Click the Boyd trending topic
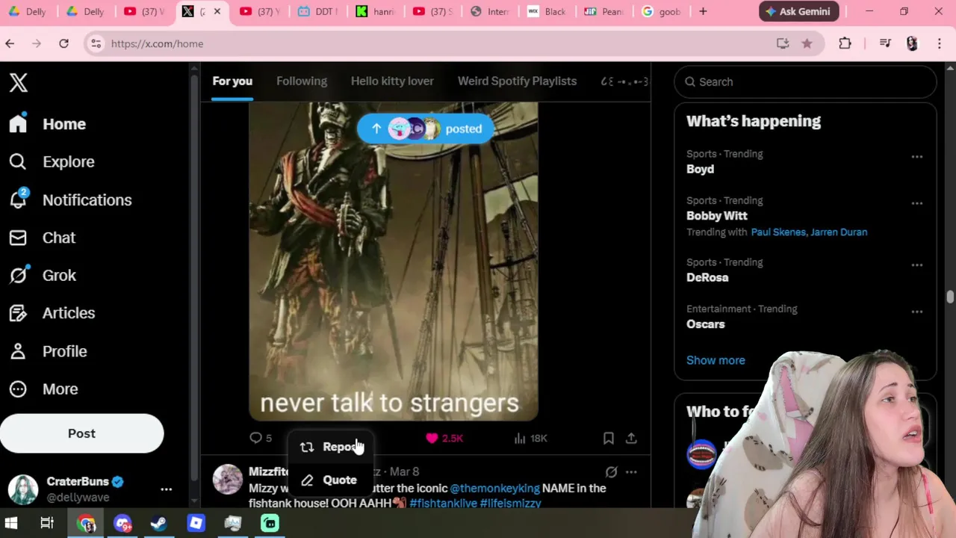 pos(700,169)
